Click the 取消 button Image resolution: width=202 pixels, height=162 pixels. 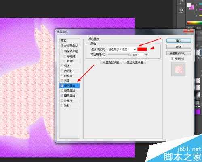click(x=179, y=47)
